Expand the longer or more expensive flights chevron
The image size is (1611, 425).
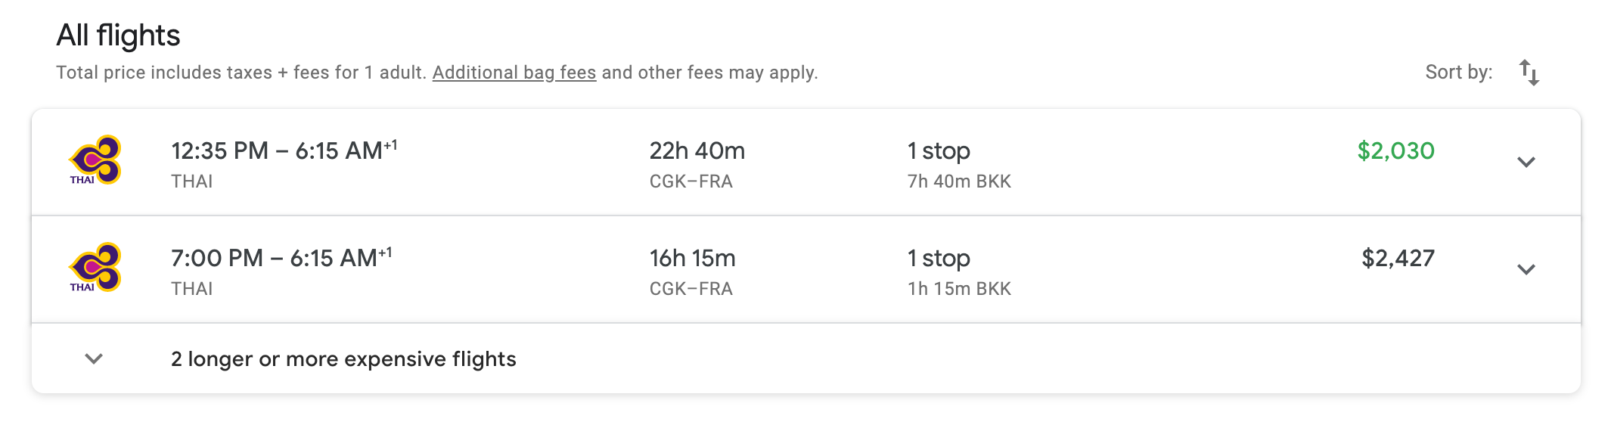pos(94,358)
